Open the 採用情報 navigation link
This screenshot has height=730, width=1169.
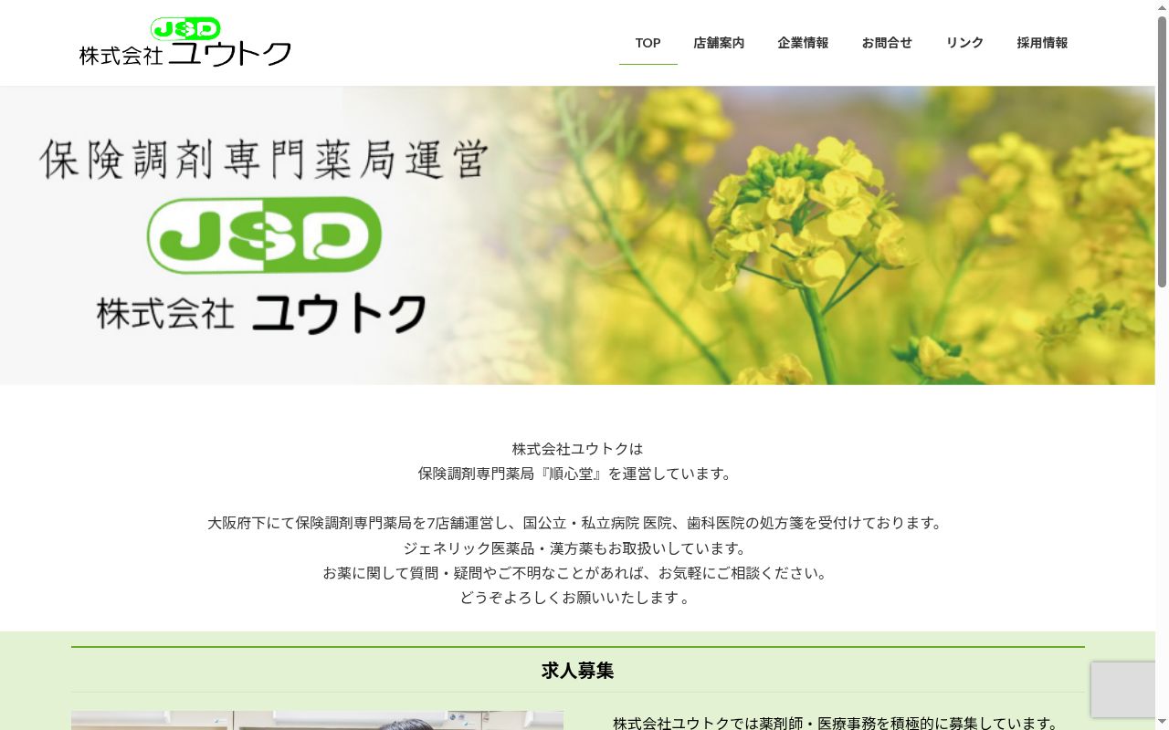click(1042, 43)
